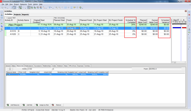Click the Add Role button
Image resolution: width=191 pixels, height=111 pixels.
[28, 105]
